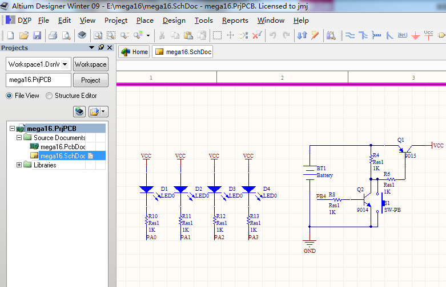Select the Place Net Label tool
The width and height of the screenshot is (446, 287).
402,35
